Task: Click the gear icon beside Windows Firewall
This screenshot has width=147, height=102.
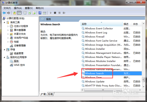Action: tap(83, 36)
